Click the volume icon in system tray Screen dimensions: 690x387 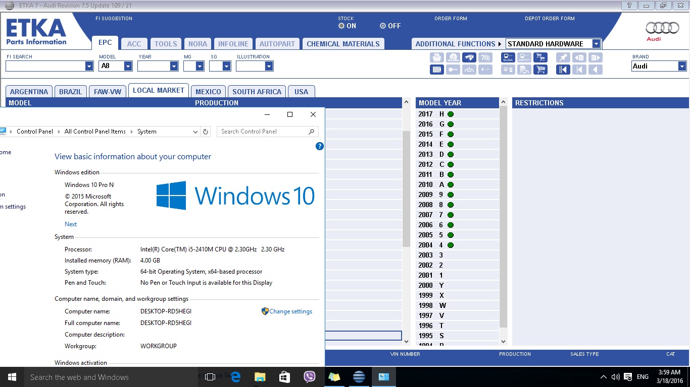click(x=615, y=377)
